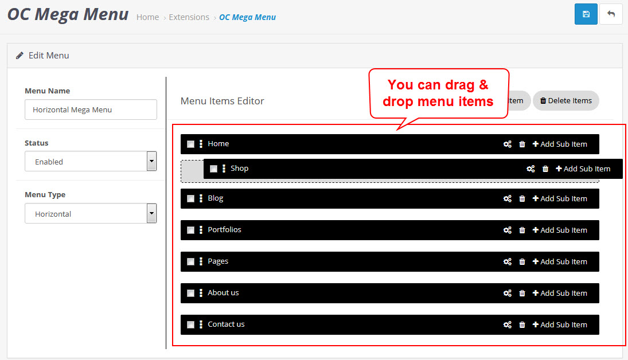The image size is (628, 360).
Task: Save the menu with the blue floppy icon
Action: pos(586,14)
